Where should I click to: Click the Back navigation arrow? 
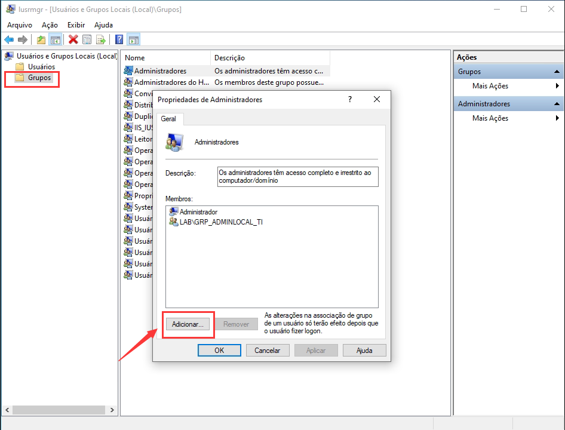click(9, 39)
